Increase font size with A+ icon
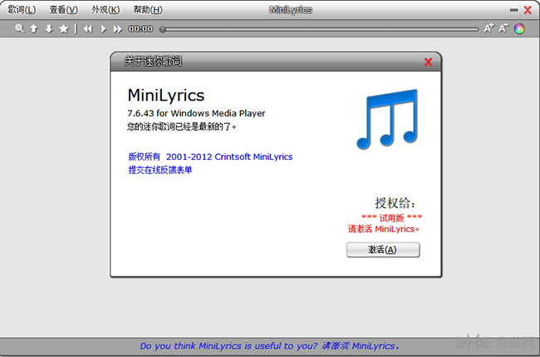Image resolution: width=540 pixels, height=357 pixels. tap(489, 28)
